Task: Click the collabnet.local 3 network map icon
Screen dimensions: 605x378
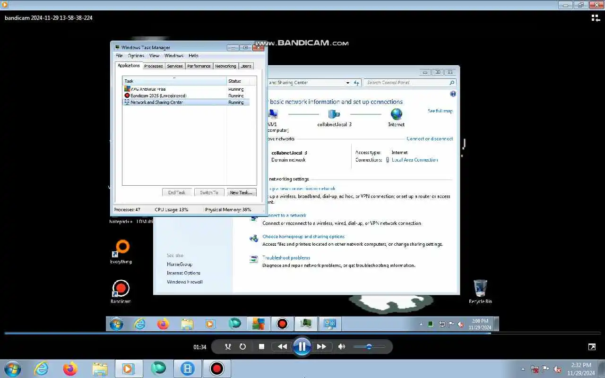Action: (334, 114)
